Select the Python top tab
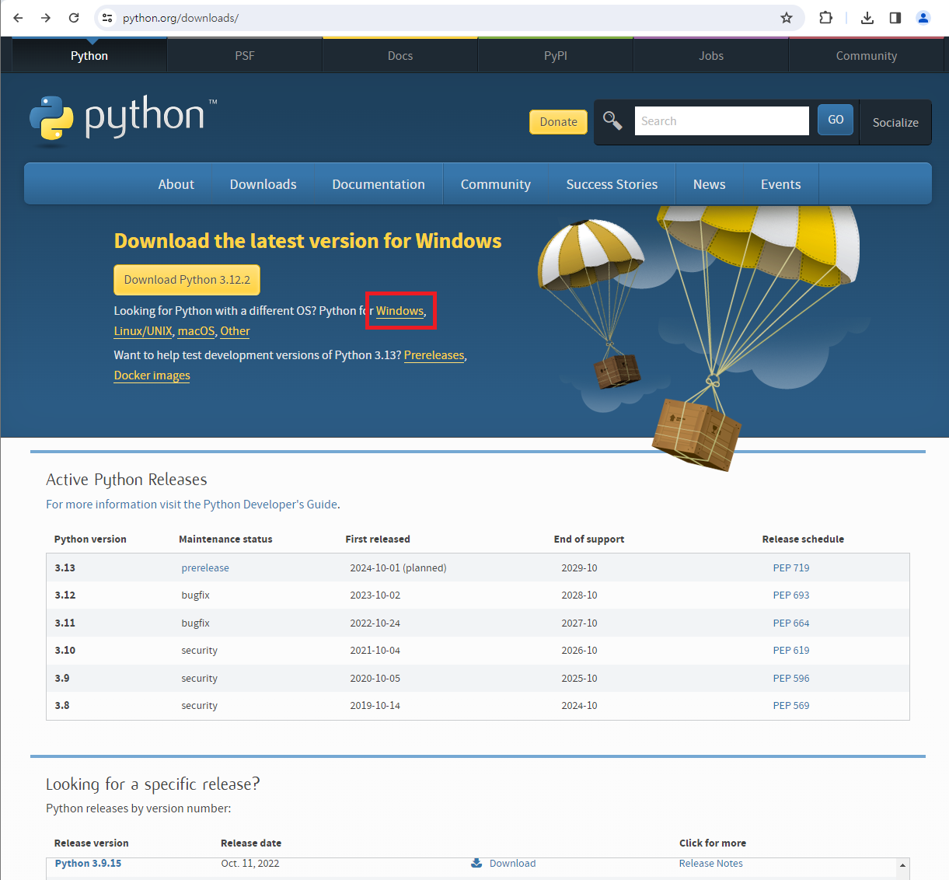The height and width of the screenshot is (880, 949). (89, 56)
